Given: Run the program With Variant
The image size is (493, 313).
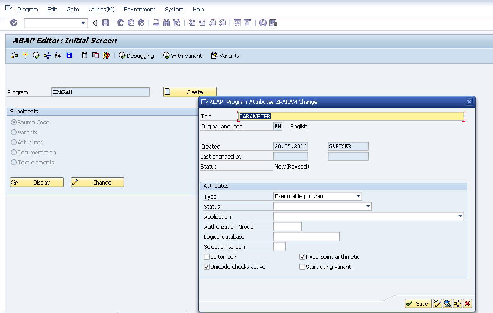Looking at the screenshot, I should pyautogui.click(x=182, y=56).
